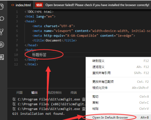
Task: Choose 查找所有引用 in the context menu
Action: coord(119,73)
